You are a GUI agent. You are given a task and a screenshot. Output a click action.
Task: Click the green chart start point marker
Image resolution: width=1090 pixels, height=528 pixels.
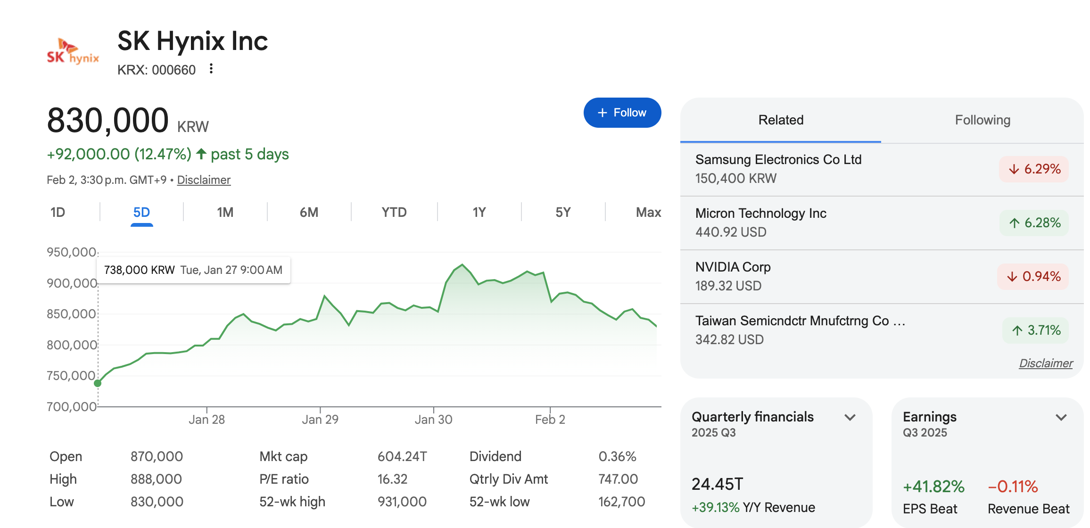pos(98,383)
